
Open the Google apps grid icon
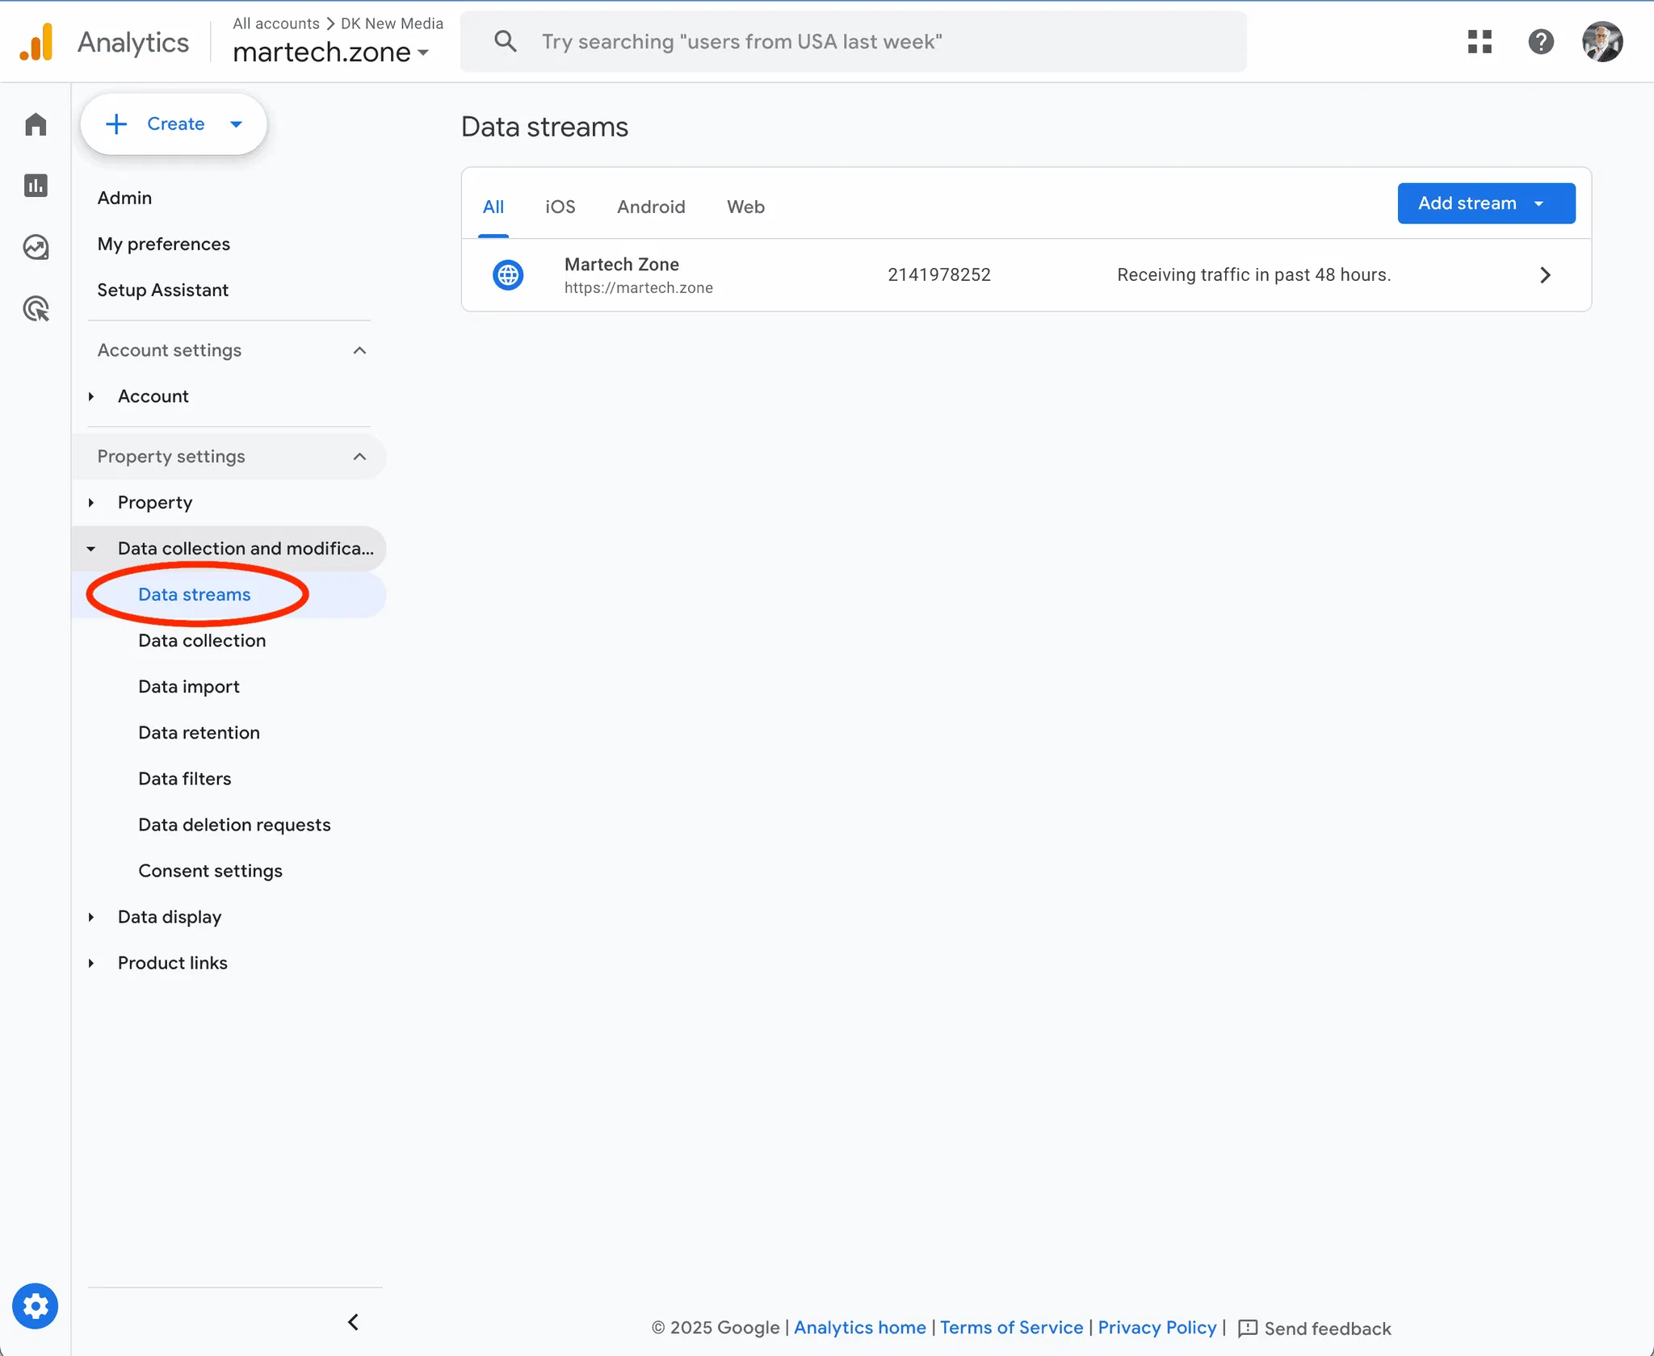(x=1480, y=42)
